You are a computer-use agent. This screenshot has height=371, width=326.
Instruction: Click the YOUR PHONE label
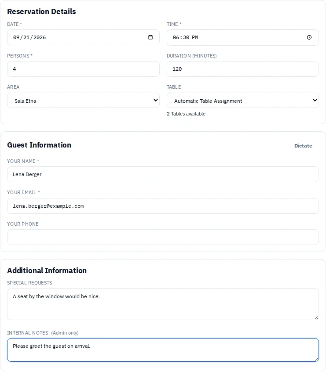pos(23,224)
